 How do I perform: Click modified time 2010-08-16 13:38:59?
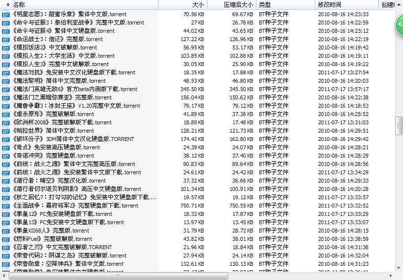coord(343,239)
